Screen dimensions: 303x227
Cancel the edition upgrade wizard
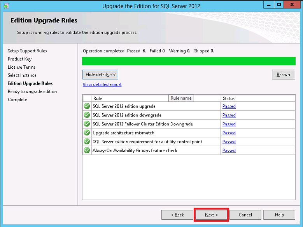[245, 215]
